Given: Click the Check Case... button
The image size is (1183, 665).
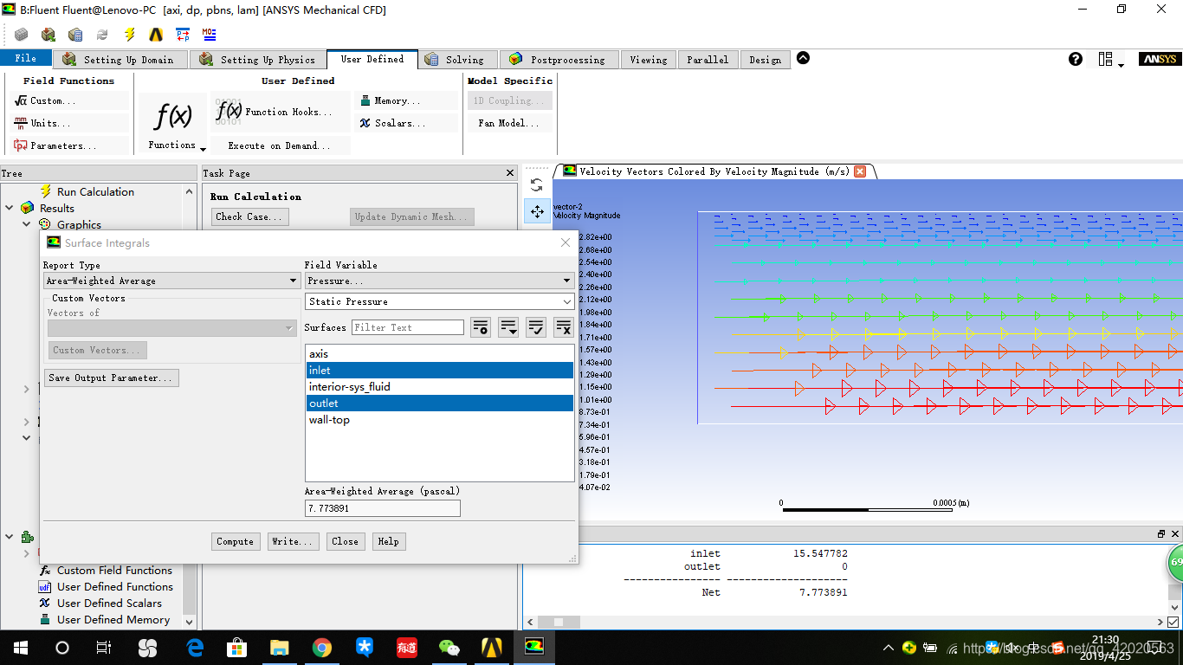Looking at the screenshot, I should [249, 216].
